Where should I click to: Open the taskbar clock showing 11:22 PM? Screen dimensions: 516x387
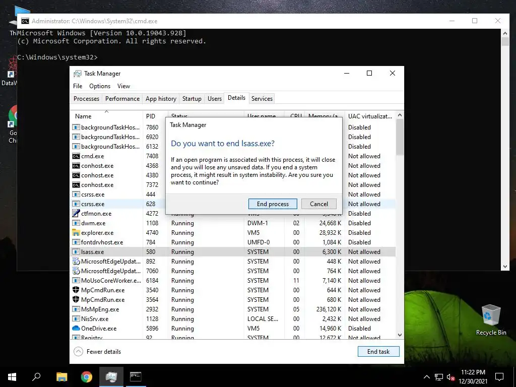click(x=473, y=377)
